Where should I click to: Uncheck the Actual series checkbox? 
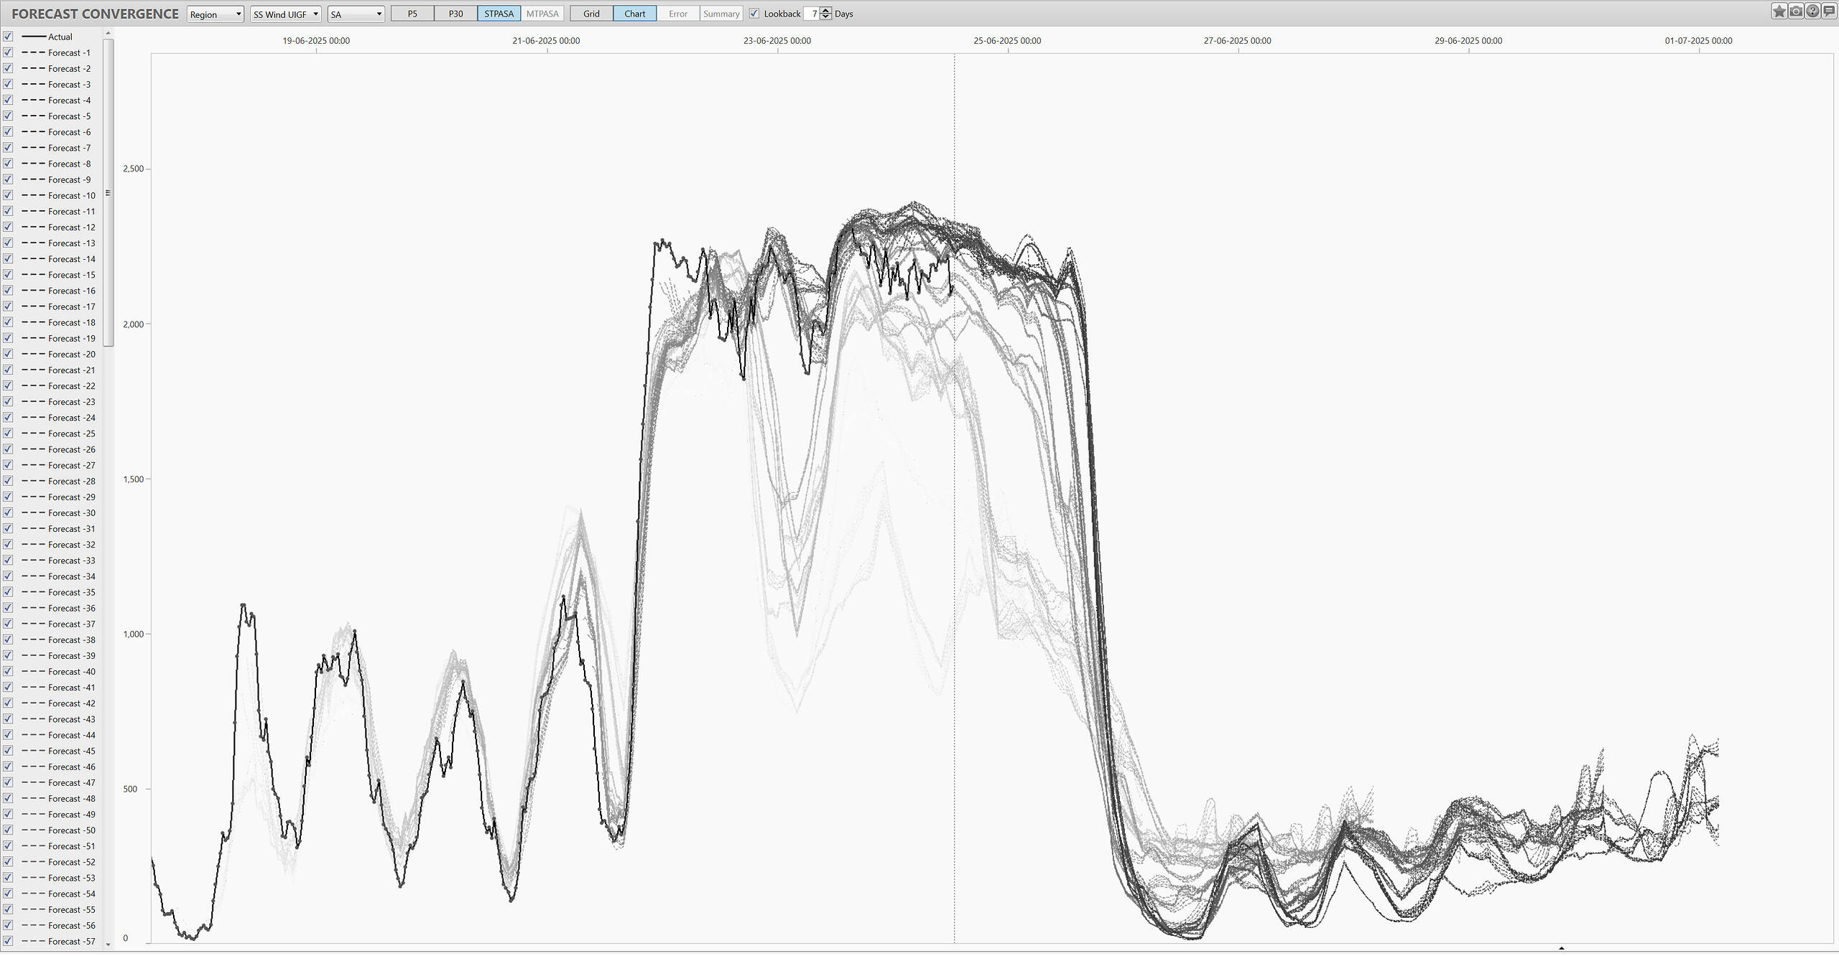pyautogui.click(x=8, y=37)
